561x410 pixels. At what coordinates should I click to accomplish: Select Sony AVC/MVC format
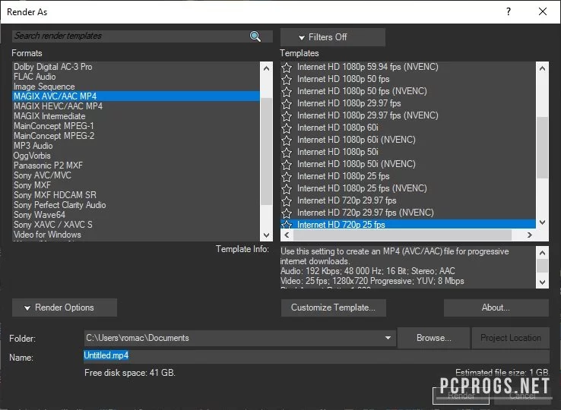pos(136,175)
